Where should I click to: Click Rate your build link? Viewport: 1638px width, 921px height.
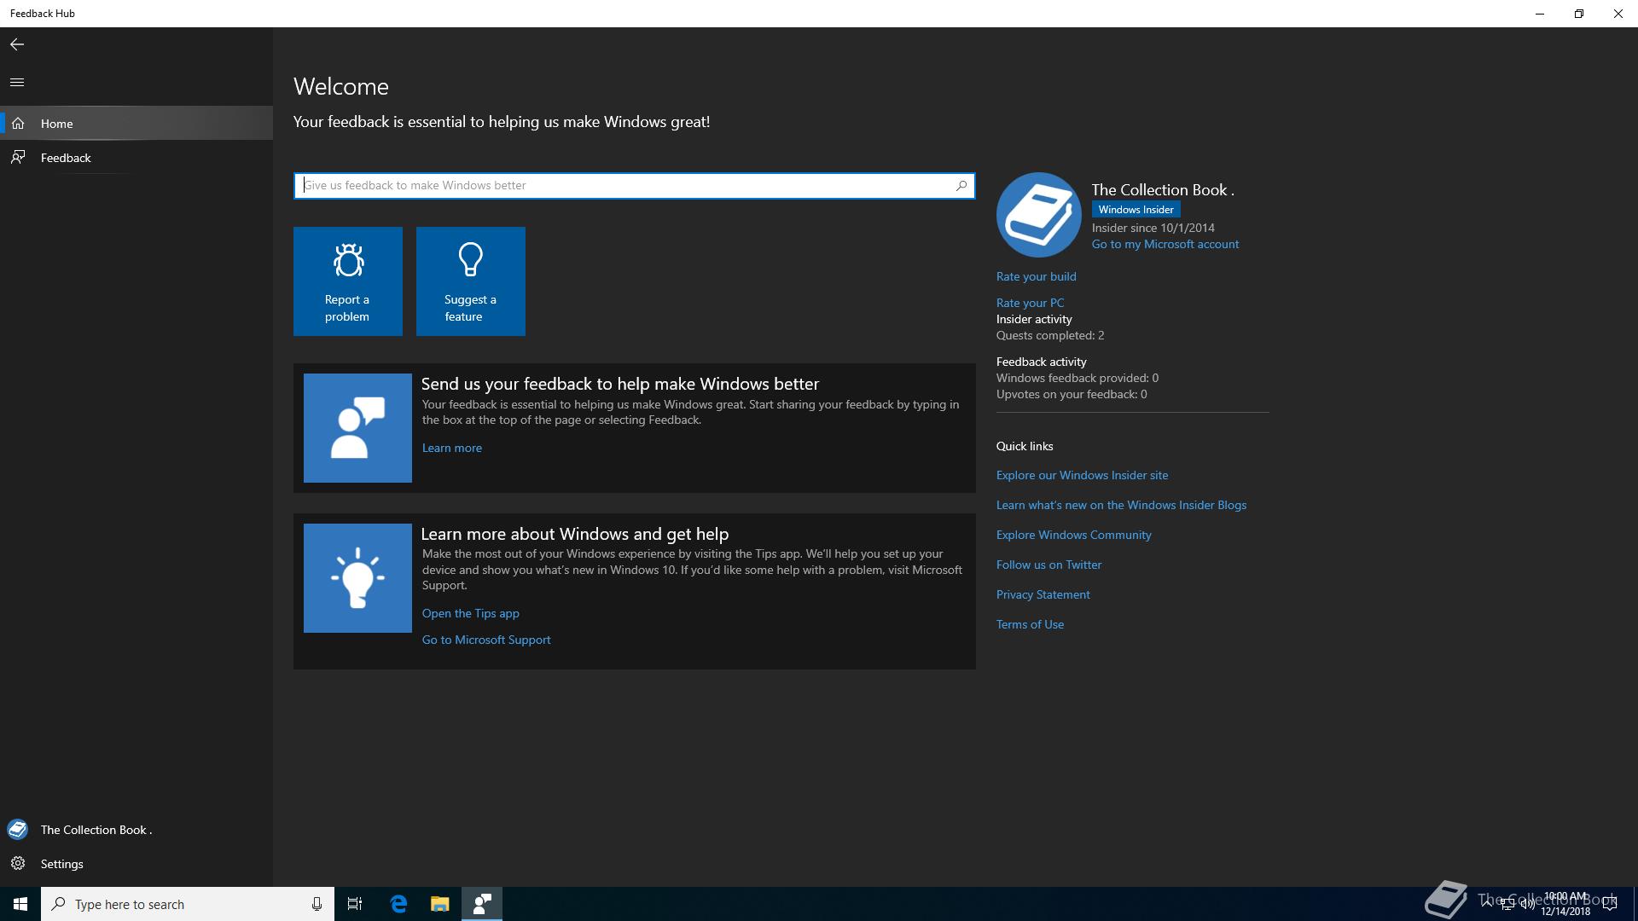click(1037, 276)
